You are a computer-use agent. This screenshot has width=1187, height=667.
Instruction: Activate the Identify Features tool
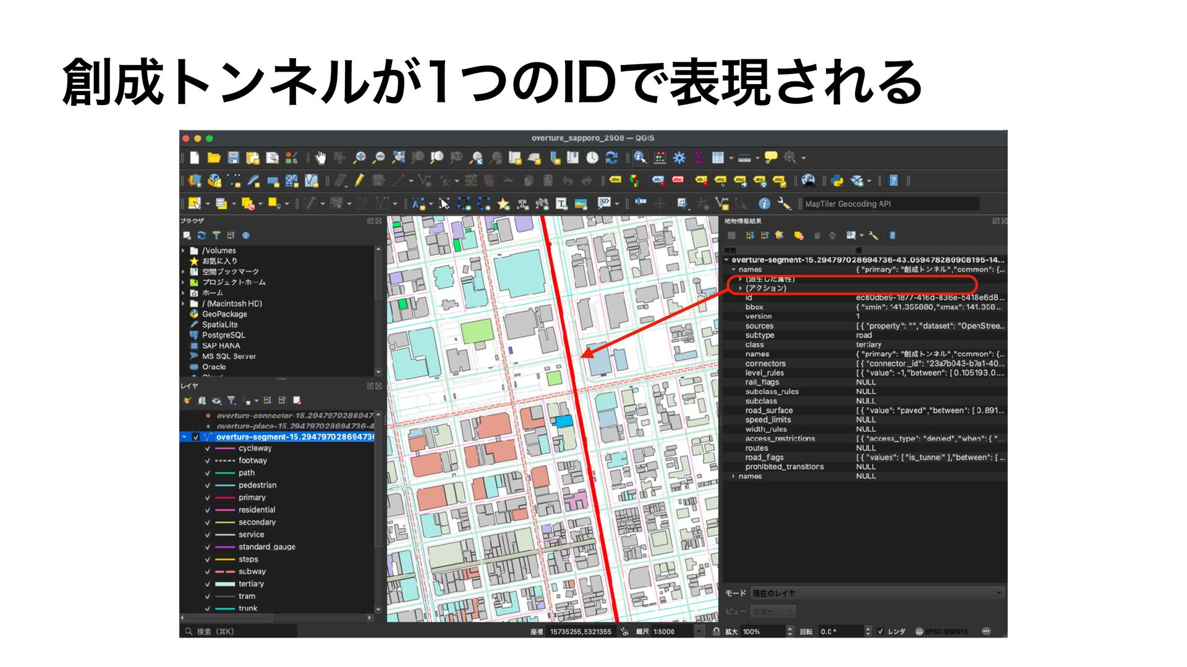[x=640, y=158]
